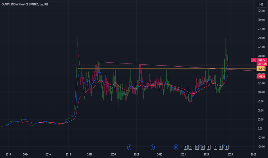
Task: Click the 2026 time axis label
Action: (253, 155)
